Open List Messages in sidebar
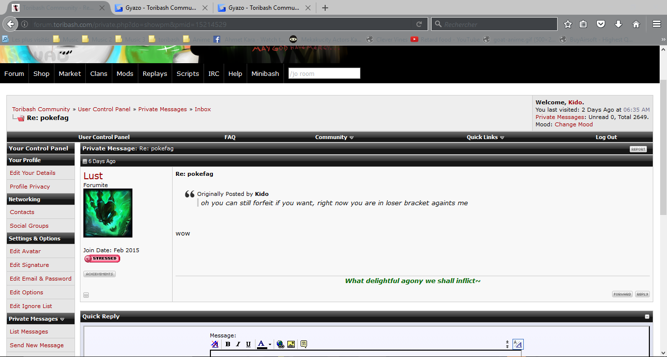The height and width of the screenshot is (357, 667). (29, 332)
